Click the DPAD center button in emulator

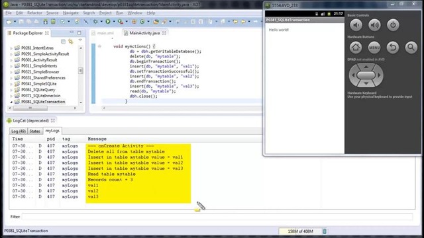click(x=366, y=75)
